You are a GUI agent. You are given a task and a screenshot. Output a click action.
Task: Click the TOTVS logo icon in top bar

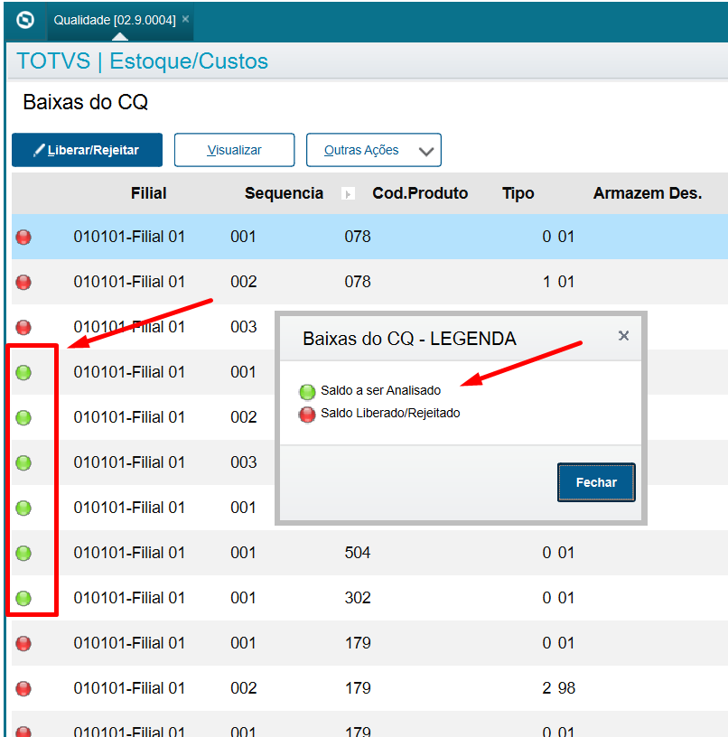point(25,20)
